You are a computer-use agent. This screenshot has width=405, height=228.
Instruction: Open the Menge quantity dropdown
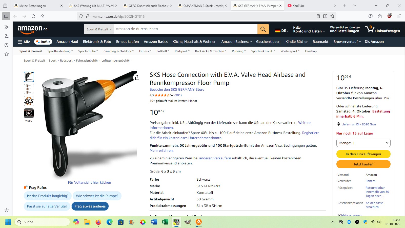coord(363,143)
